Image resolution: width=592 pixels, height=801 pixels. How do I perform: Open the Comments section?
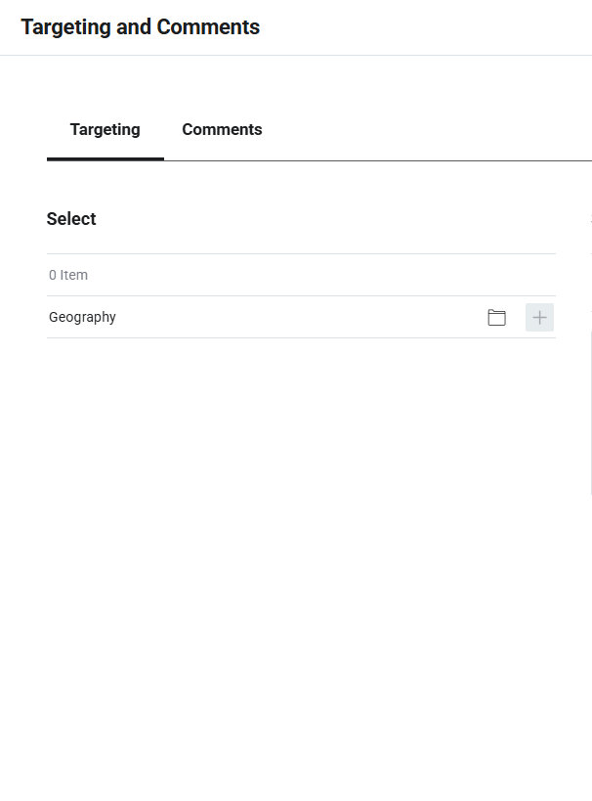(x=222, y=130)
